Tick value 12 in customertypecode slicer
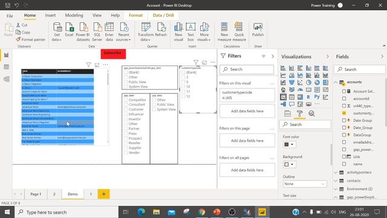The image size is (387, 218). point(183,96)
